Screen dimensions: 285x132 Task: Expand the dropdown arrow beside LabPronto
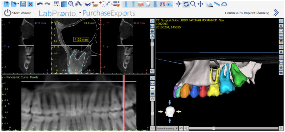(x=80, y=13)
